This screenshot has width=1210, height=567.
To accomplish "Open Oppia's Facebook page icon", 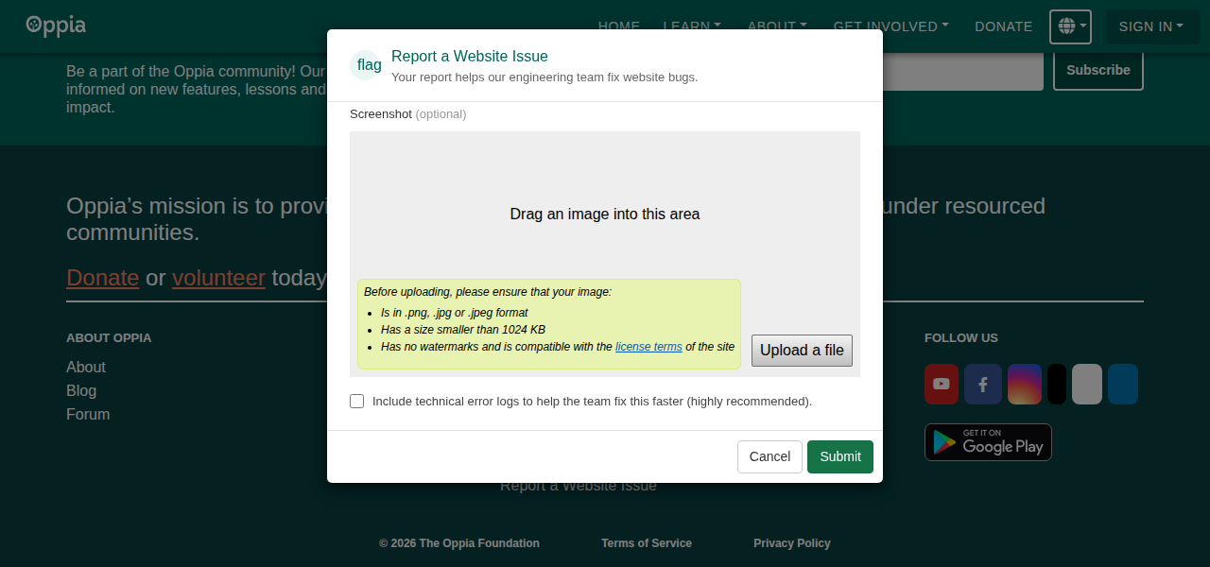I will click(983, 384).
